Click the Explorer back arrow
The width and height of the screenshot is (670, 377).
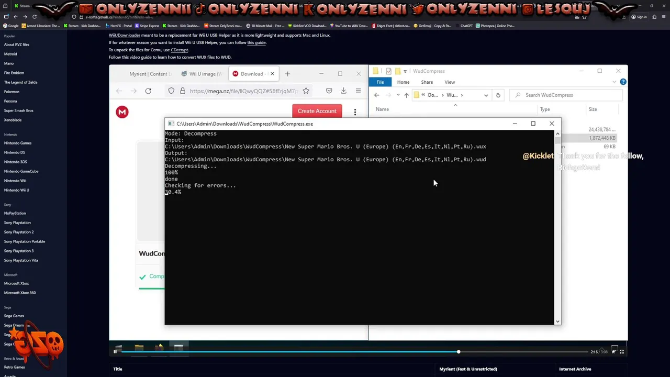(x=376, y=95)
